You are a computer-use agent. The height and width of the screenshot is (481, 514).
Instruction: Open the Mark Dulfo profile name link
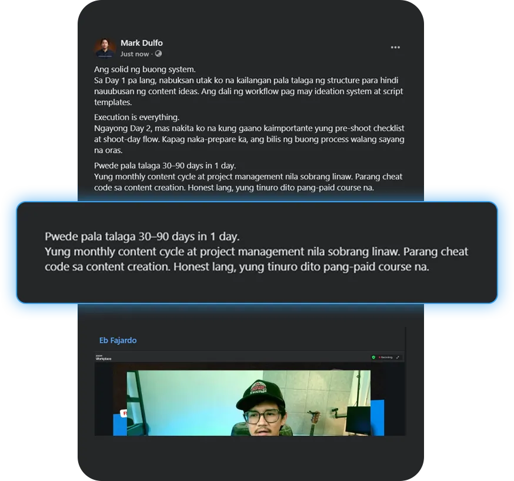[x=141, y=43]
